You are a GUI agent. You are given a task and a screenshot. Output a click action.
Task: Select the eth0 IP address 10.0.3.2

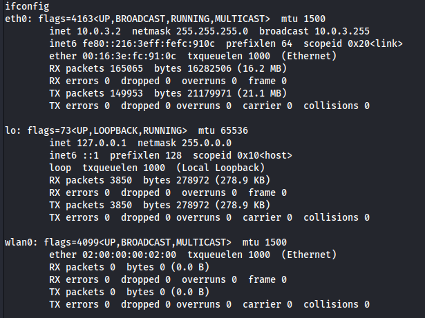click(99, 32)
